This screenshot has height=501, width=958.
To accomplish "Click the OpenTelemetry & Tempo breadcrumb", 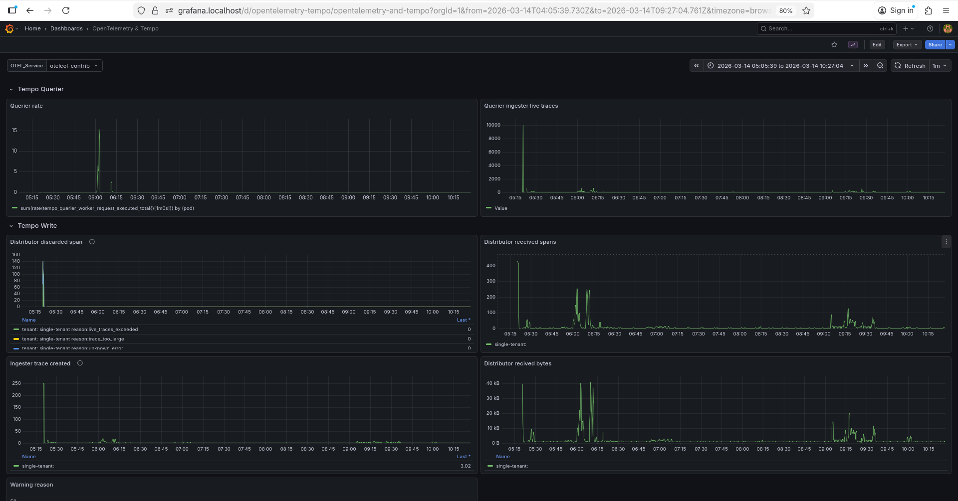I will click(125, 29).
